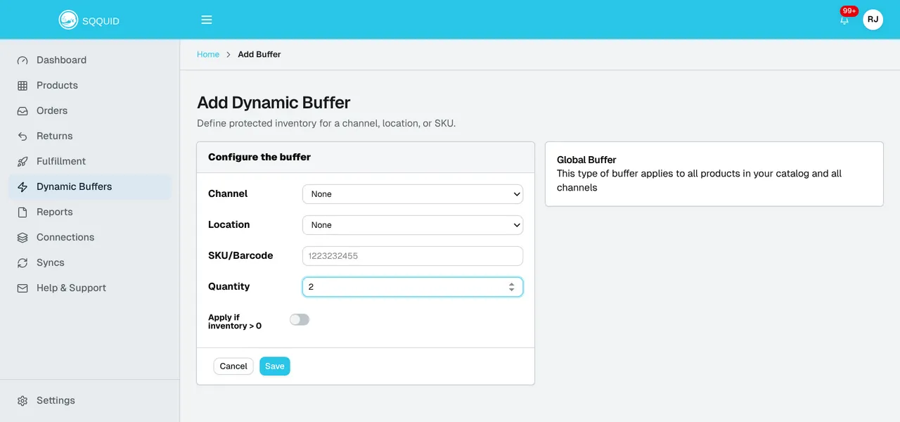Click the Dashboard gauge icon
900x422 pixels.
coord(22,60)
